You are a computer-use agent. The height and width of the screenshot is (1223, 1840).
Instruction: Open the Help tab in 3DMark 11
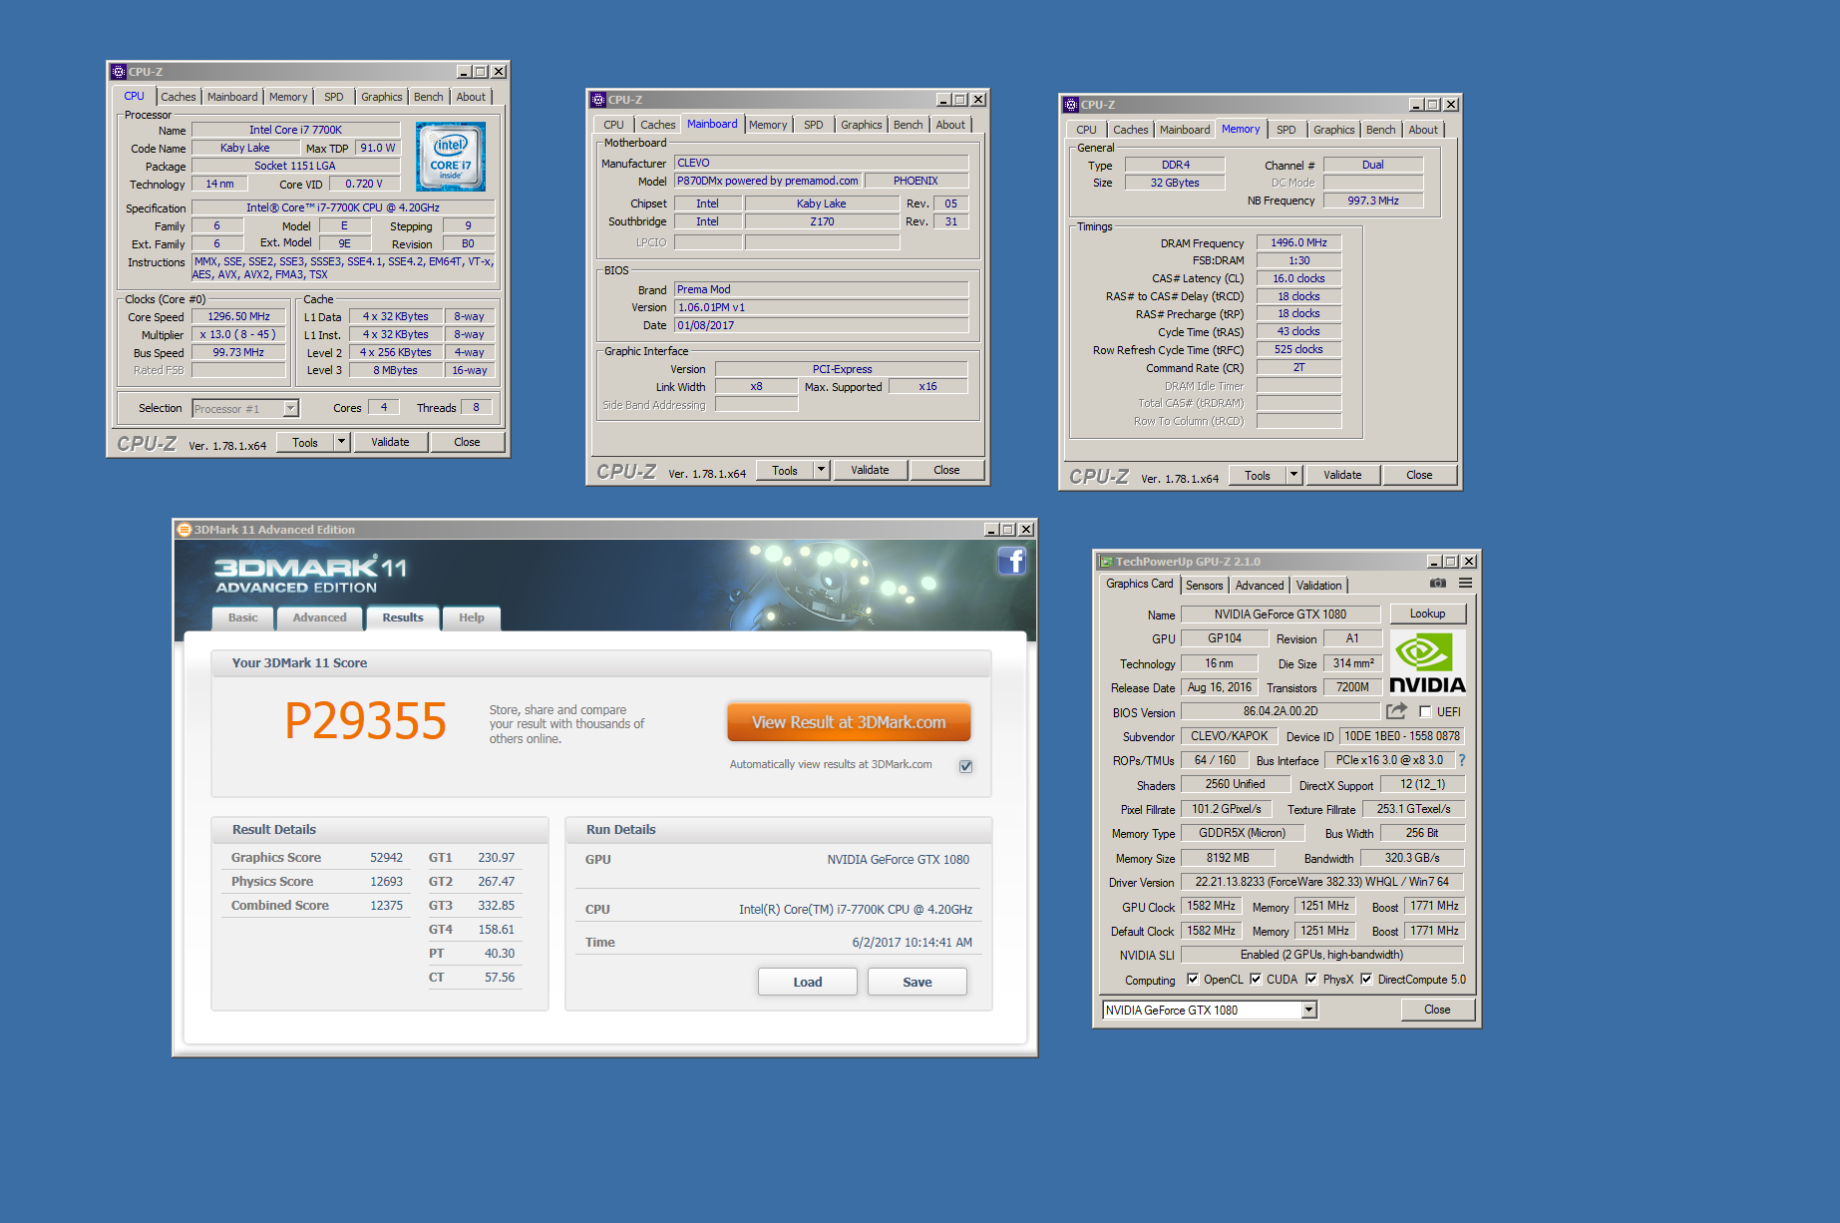point(472,617)
